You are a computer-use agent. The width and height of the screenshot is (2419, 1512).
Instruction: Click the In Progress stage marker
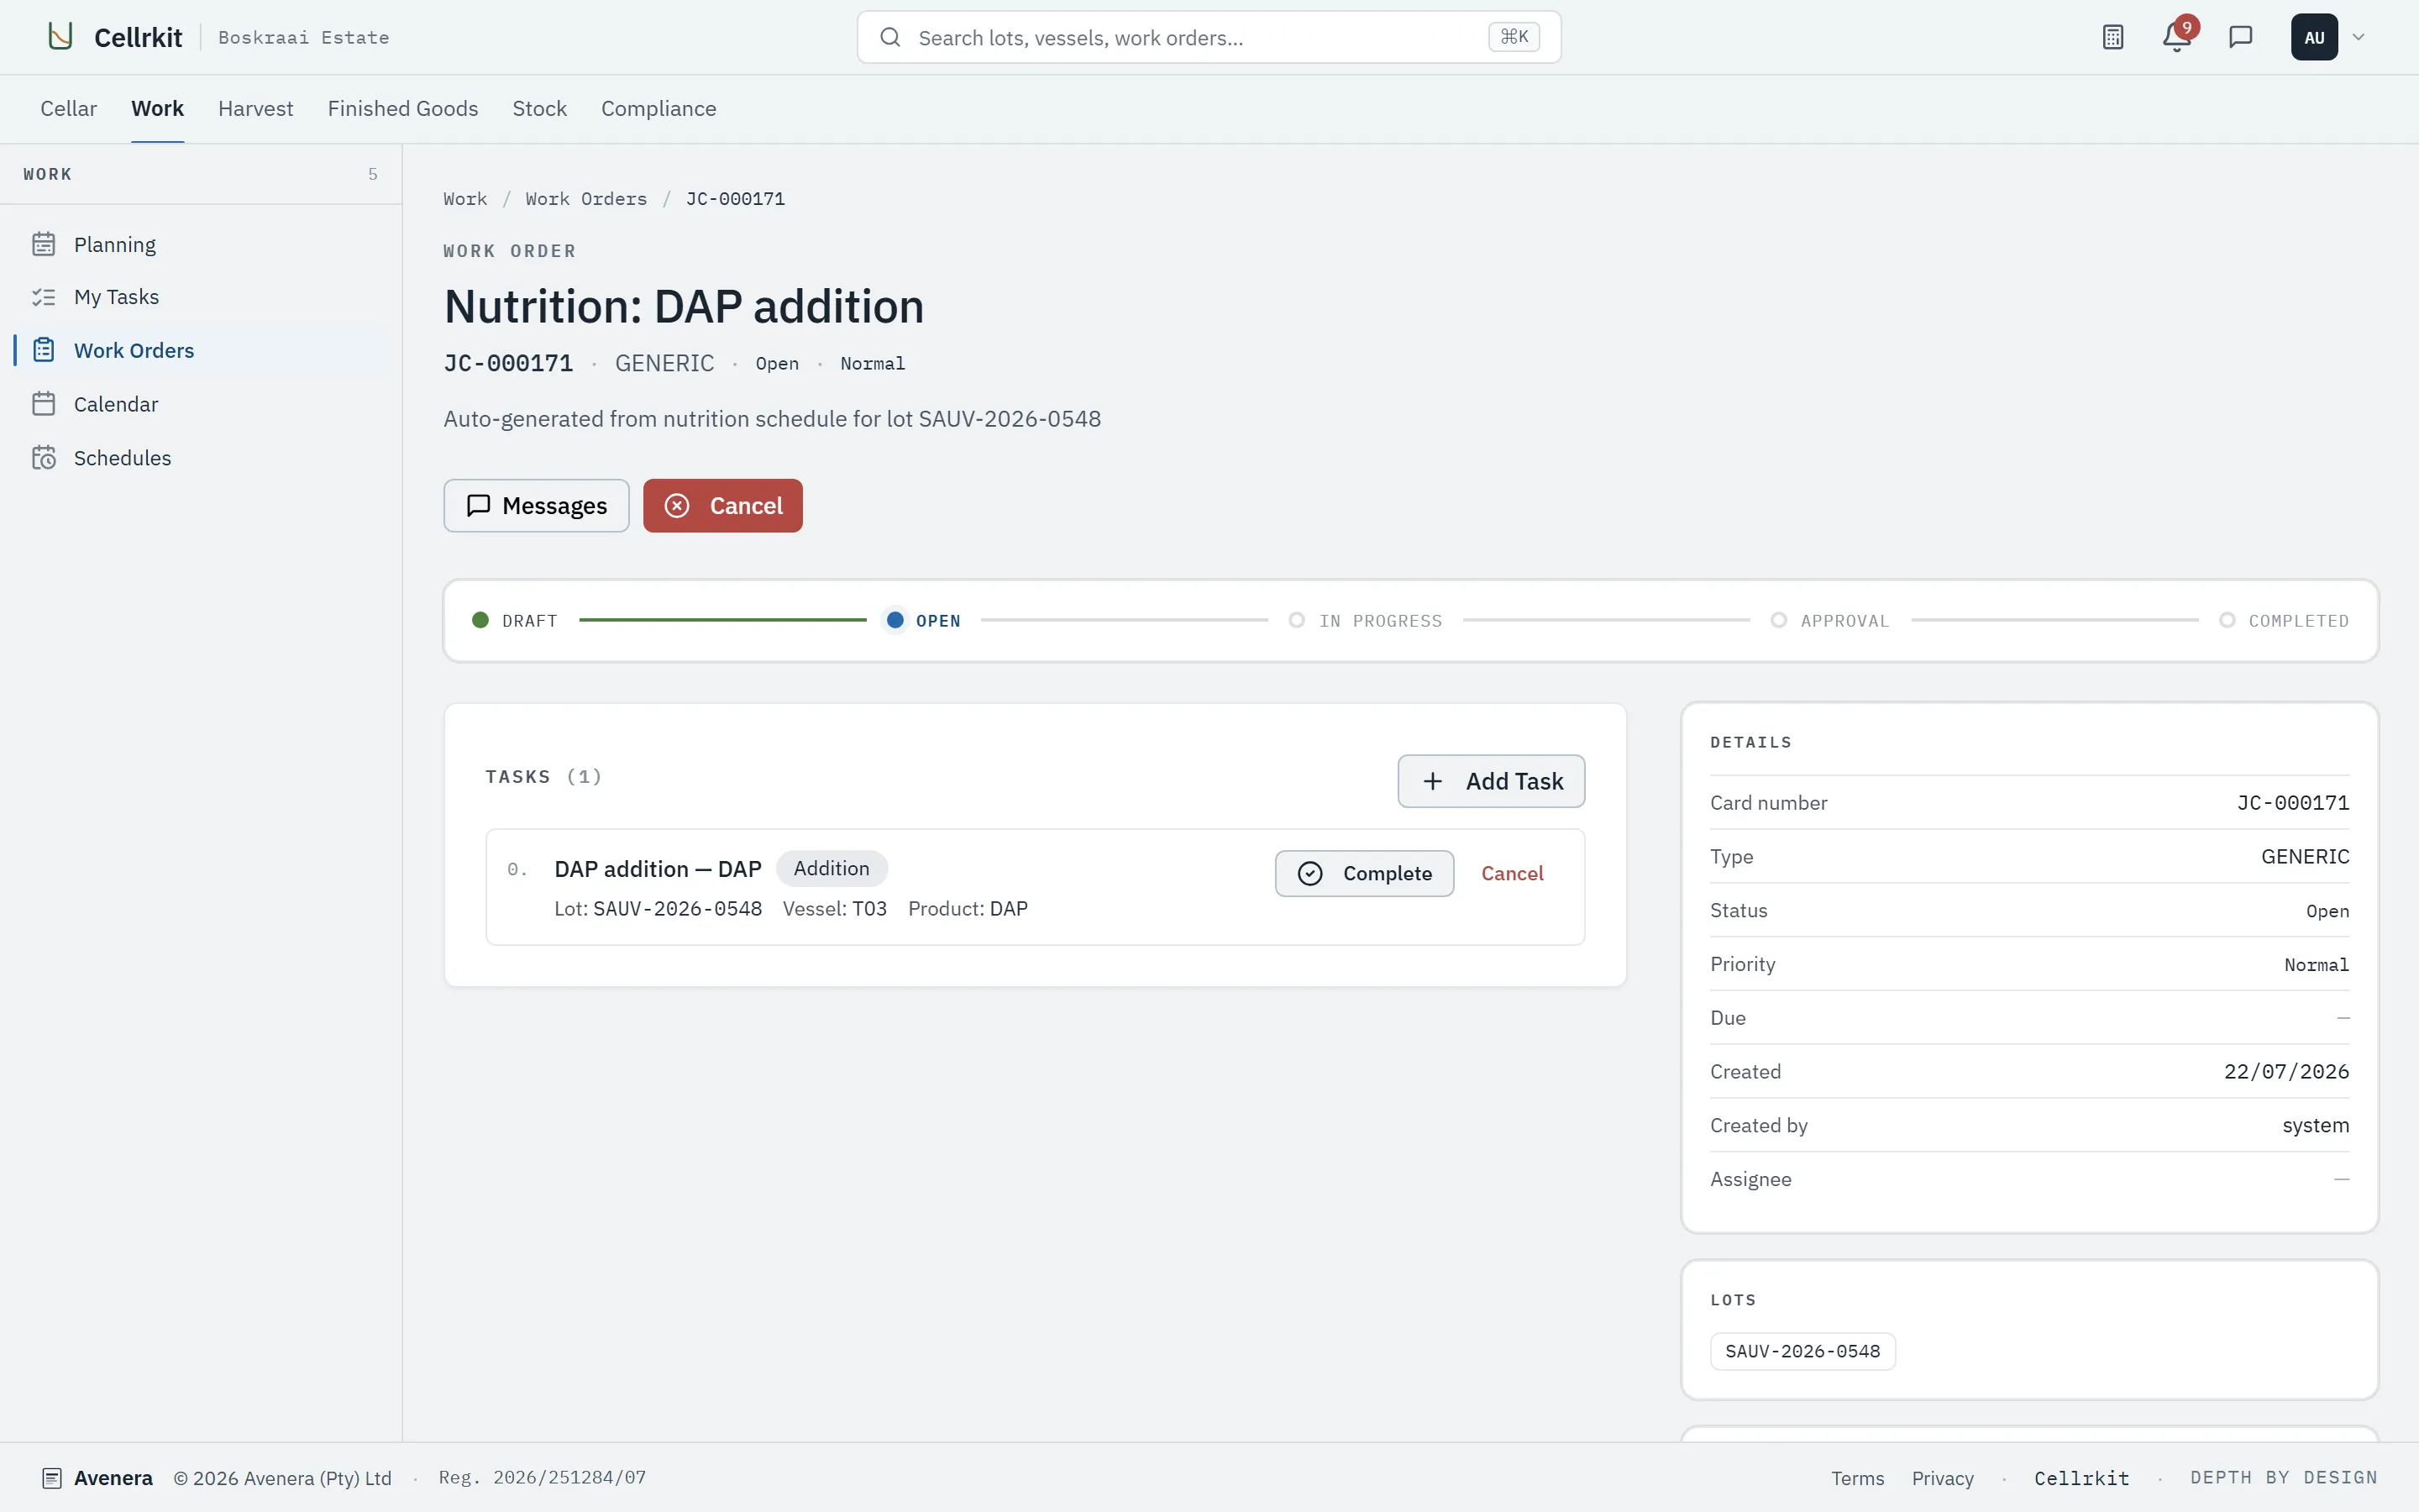pyautogui.click(x=1297, y=620)
